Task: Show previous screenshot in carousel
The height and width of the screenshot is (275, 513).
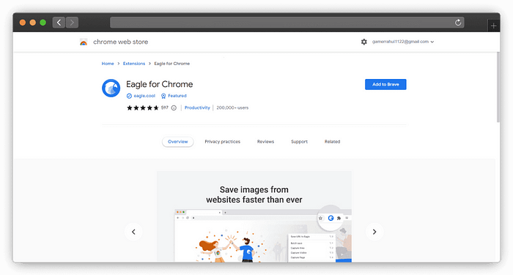Action: click(x=133, y=232)
